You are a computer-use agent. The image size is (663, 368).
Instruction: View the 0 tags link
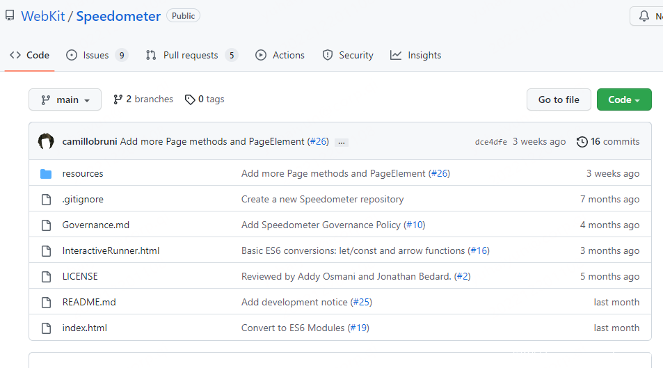205,99
